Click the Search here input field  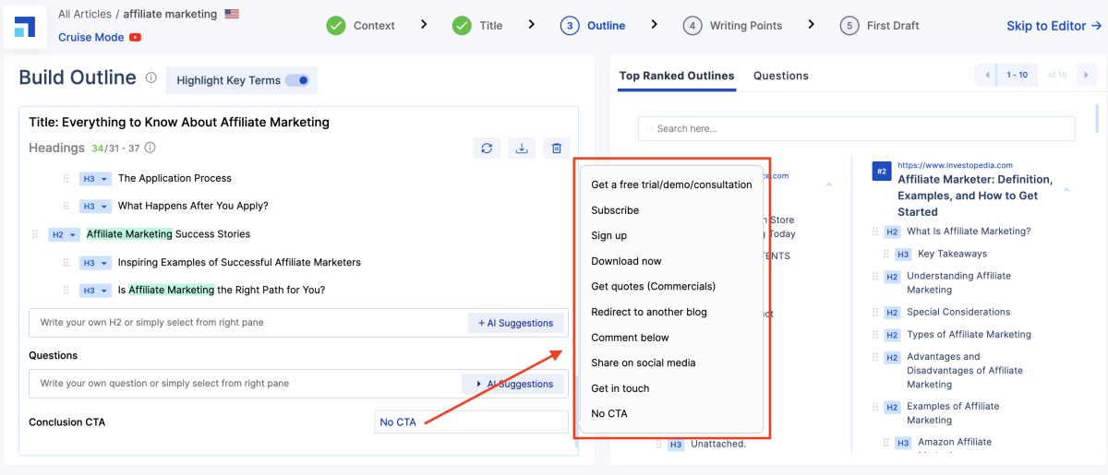(x=859, y=128)
